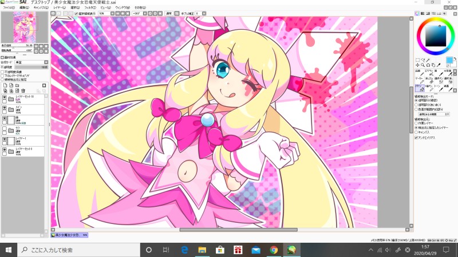Open Chrome from the Windows taskbar
This screenshot has height=257, width=458.
pos(274,250)
